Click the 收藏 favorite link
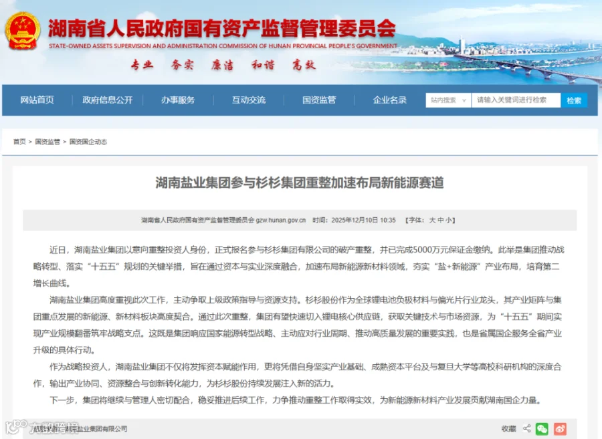This screenshot has width=602, height=439. pyautogui.click(x=509, y=429)
